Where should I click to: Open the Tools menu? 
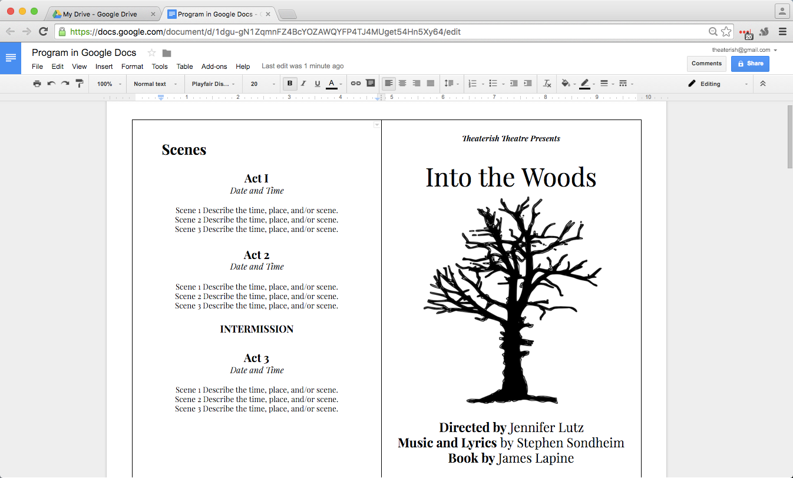(160, 67)
